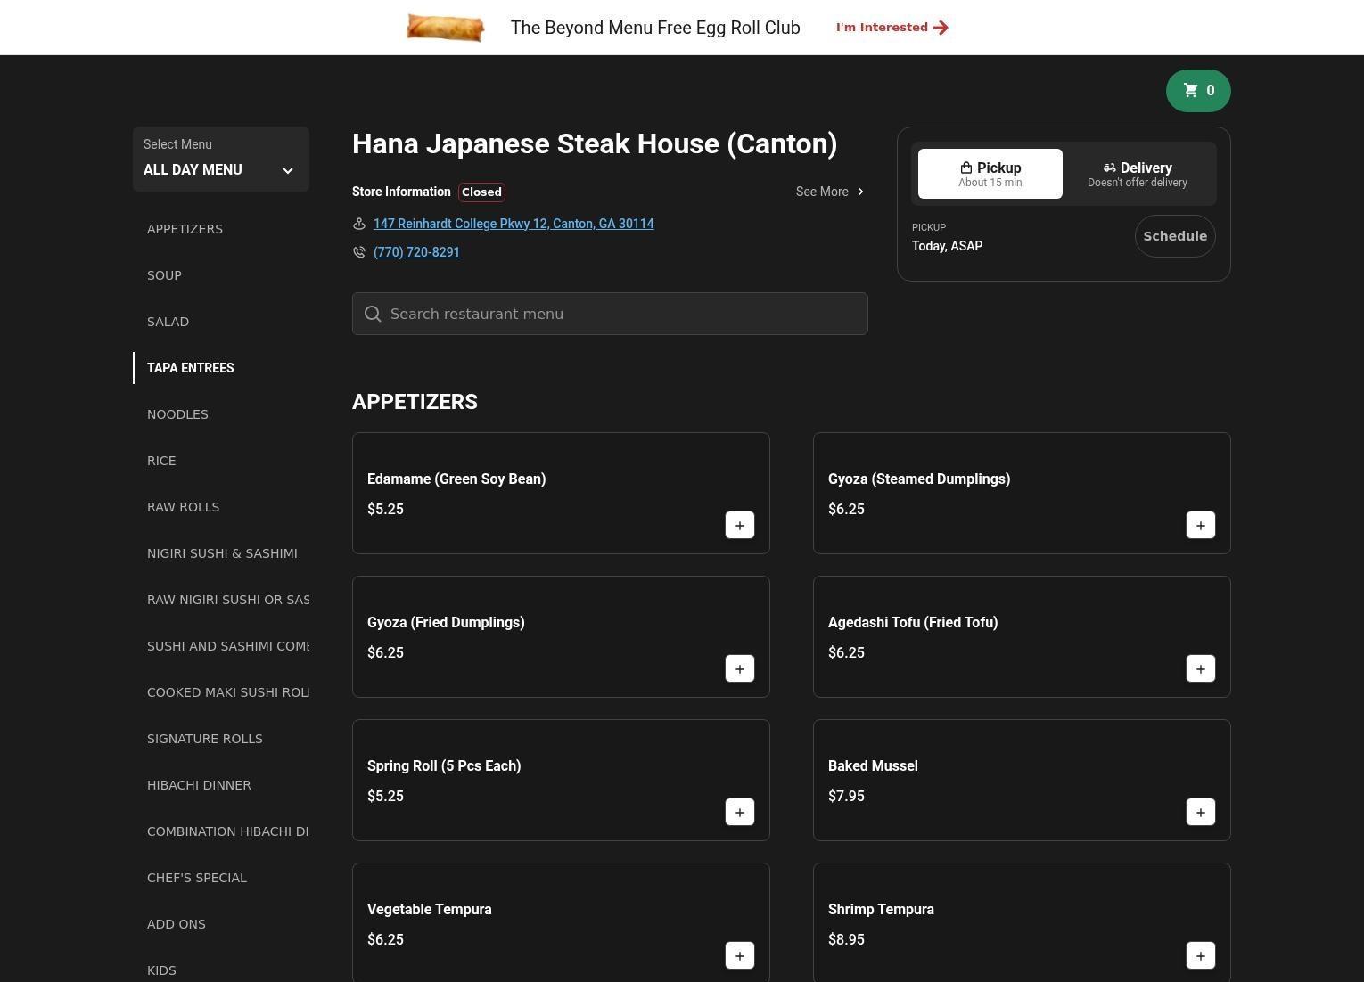This screenshot has height=982, width=1364.
Task: Go to SIGNATURE ROLLS menu section
Action: click(x=204, y=739)
